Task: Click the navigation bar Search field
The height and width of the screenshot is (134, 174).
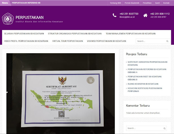Action: pyautogui.click(x=153, y=41)
